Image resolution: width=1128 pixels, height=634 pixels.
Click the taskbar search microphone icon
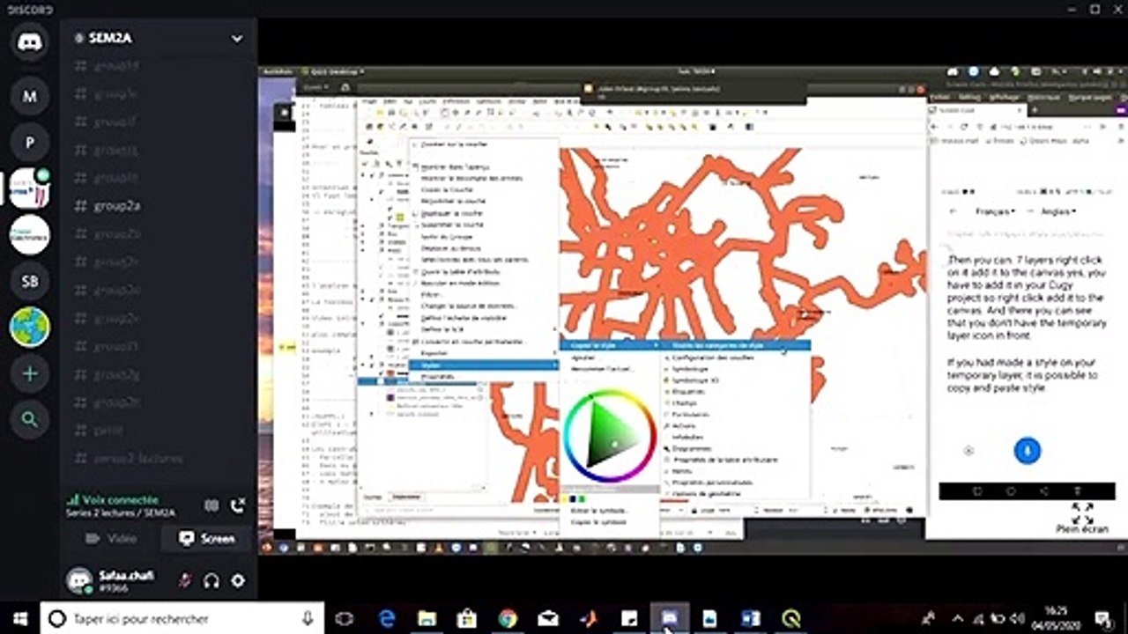click(308, 619)
